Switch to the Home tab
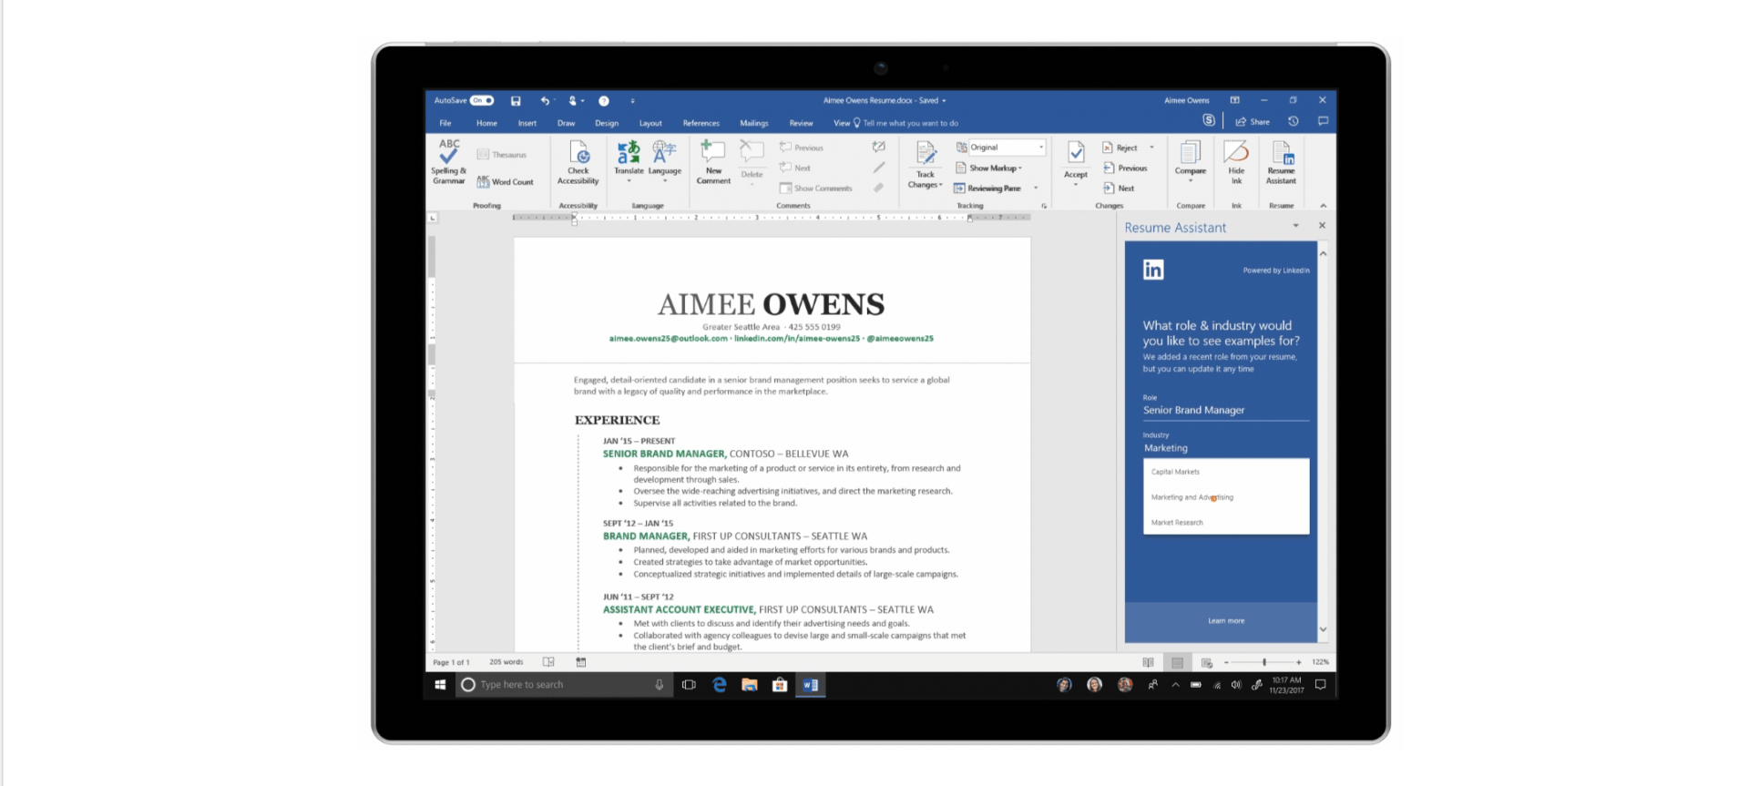Viewport: 1749px width, 786px height. (486, 123)
